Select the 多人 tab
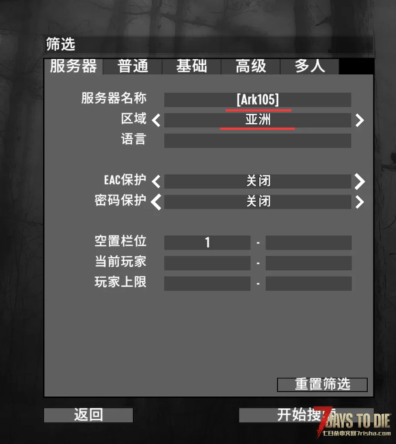The width and height of the screenshot is (396, 444). [x=310, y=67]
